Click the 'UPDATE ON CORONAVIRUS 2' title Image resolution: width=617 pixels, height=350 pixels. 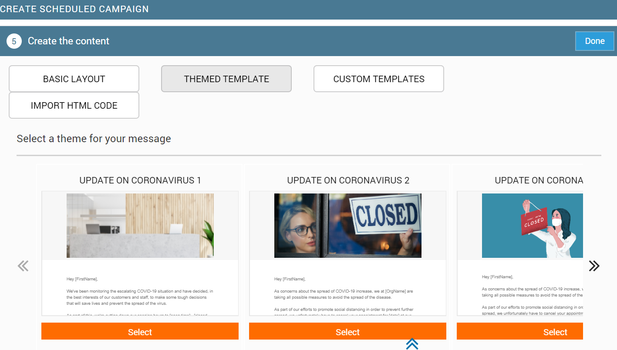(x=348, y=180)
